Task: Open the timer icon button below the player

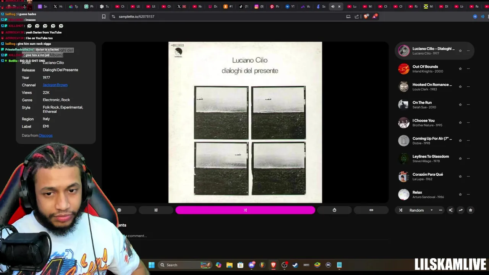Action: point(334,210)
